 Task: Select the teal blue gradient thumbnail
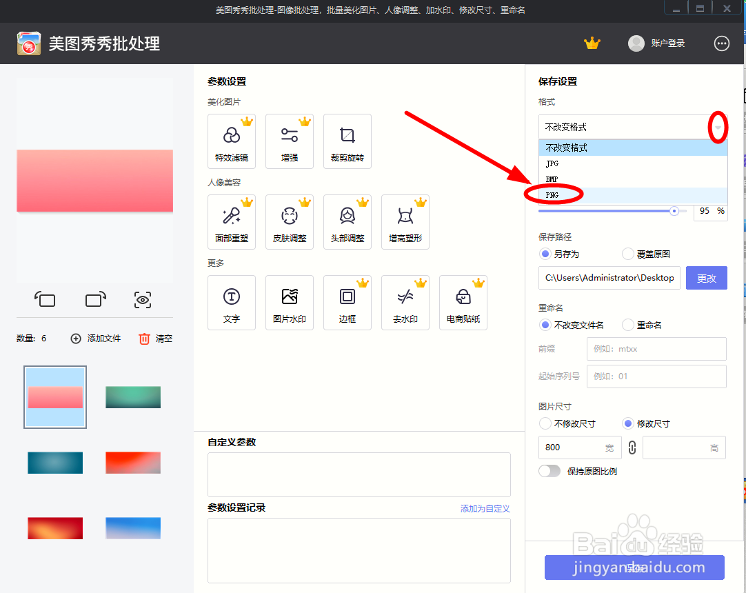[55, 463]
